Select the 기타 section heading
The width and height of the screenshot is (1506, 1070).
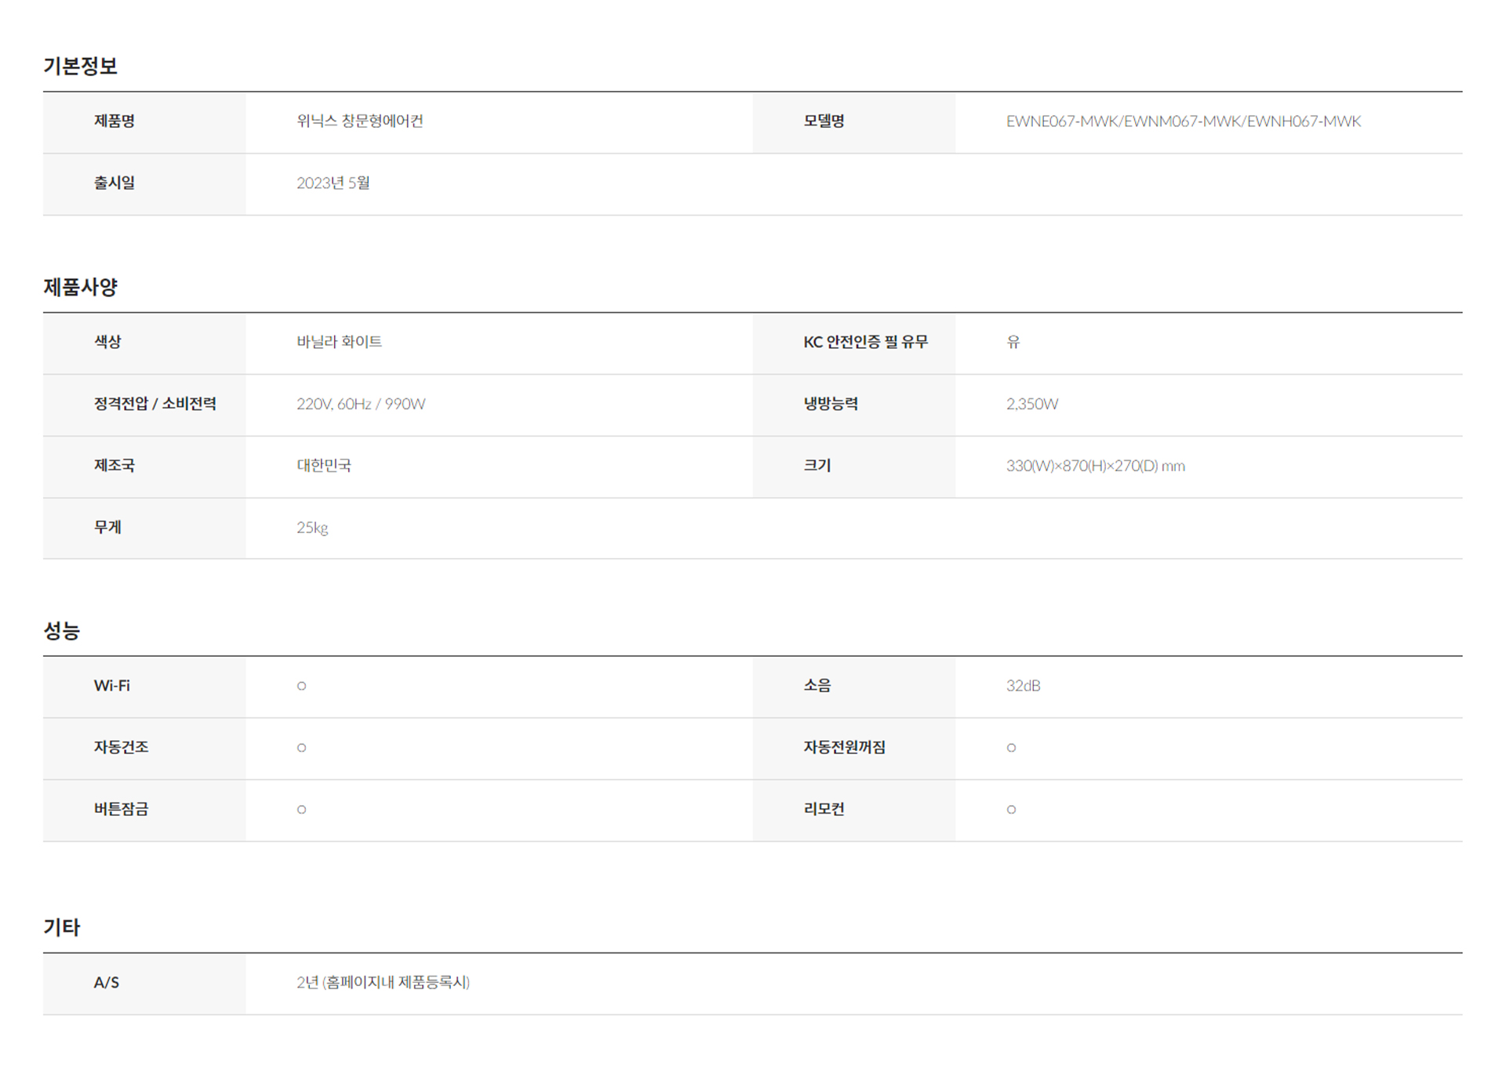tap(61, 927)
